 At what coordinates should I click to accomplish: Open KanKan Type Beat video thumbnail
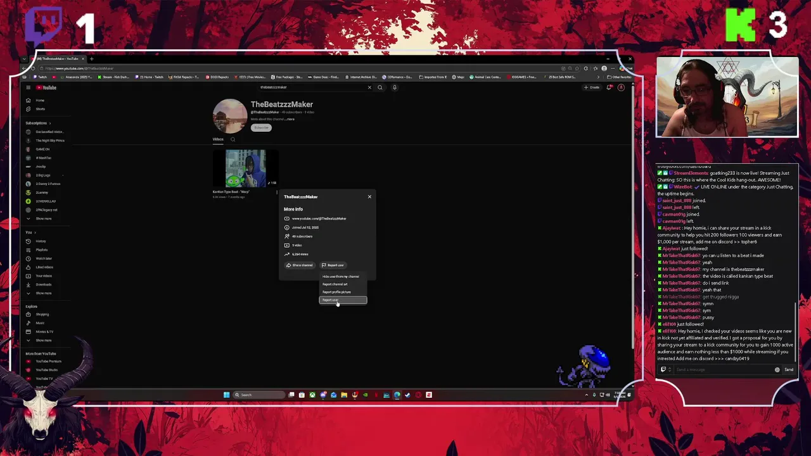(246, 168)
